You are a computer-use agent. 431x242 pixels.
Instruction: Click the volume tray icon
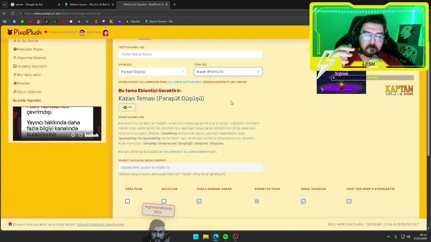408,237
